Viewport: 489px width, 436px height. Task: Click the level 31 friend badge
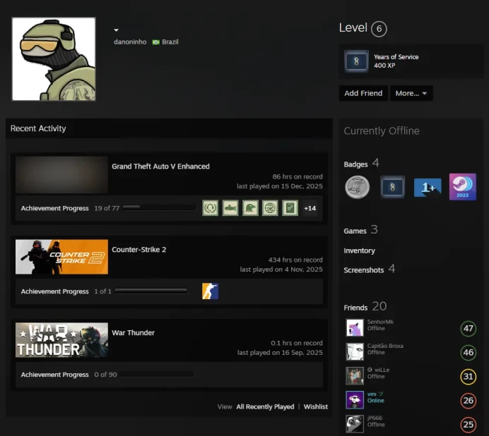click(x=468, y=376)
